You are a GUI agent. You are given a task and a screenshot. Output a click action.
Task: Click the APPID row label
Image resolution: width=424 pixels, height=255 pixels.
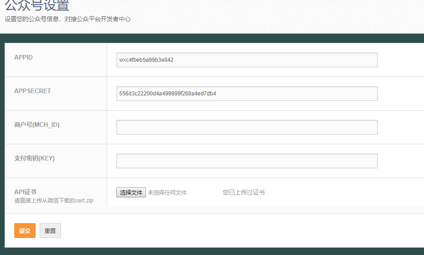(x=24, y=57)
